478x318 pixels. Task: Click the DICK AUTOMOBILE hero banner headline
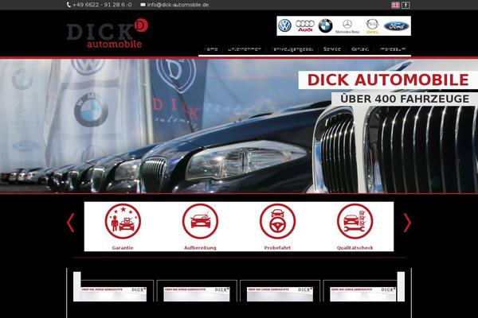[388, 80]
